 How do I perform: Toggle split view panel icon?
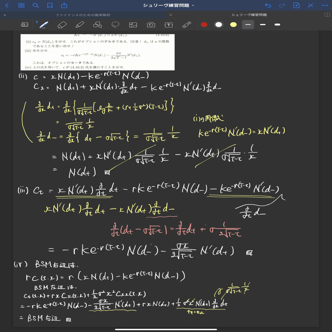[x=327, y=15]
